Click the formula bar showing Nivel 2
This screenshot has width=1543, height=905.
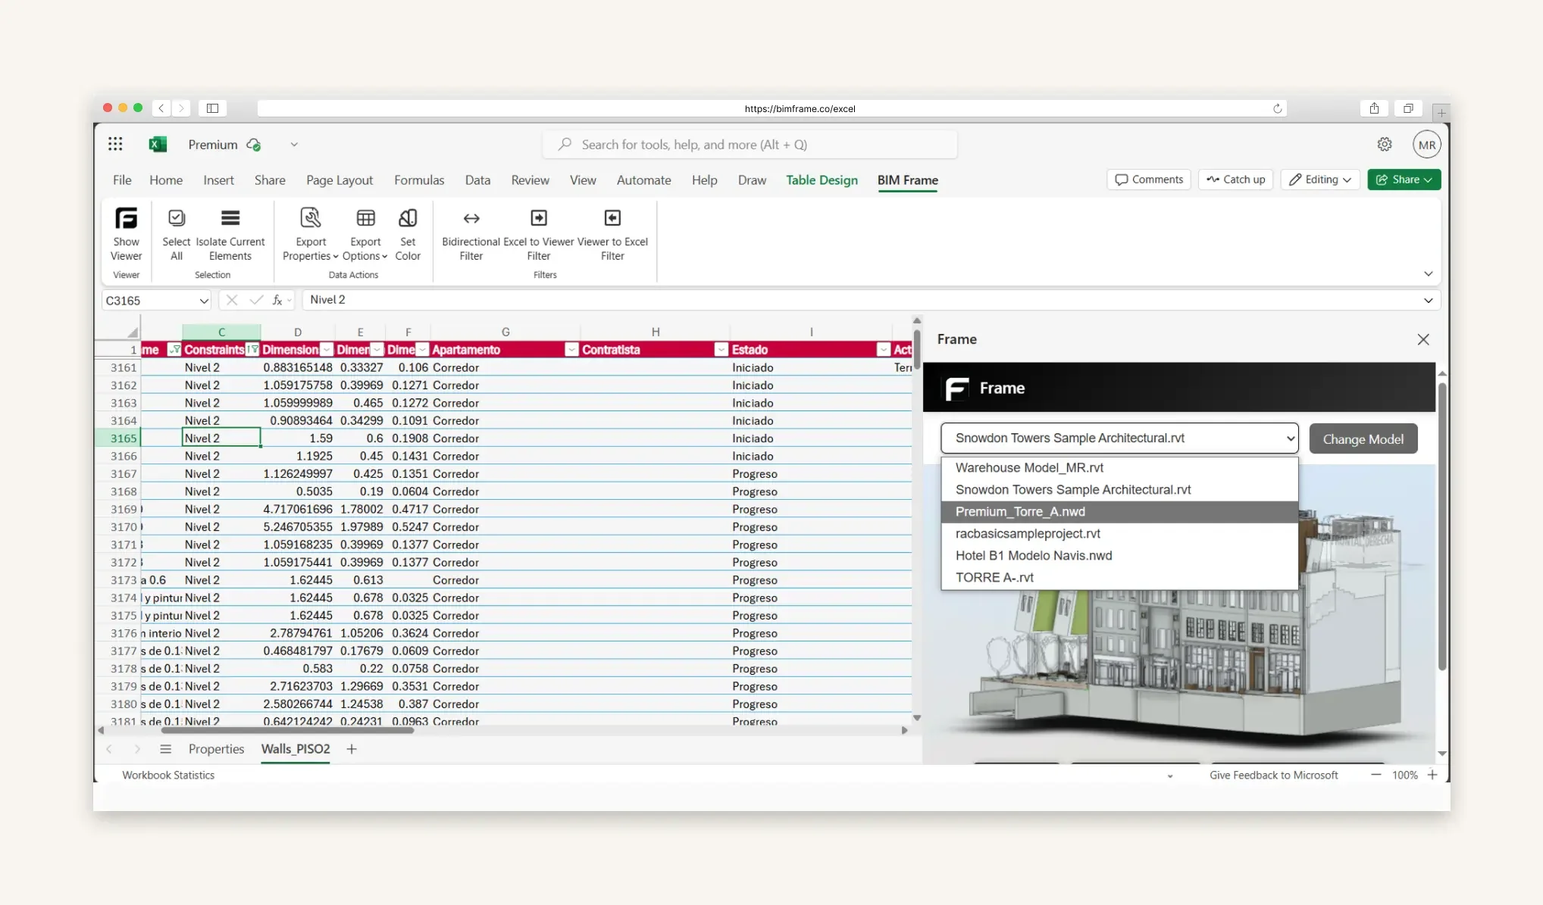tap(871, 300)
